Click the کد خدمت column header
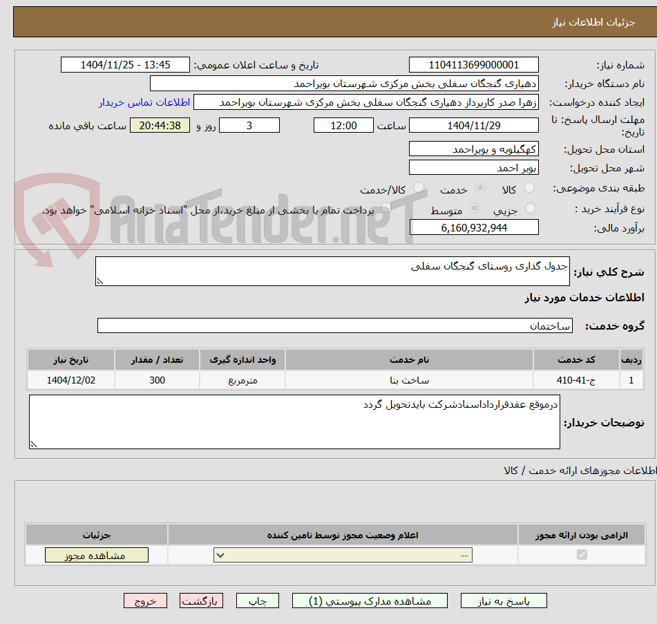 tap(576, 359)
